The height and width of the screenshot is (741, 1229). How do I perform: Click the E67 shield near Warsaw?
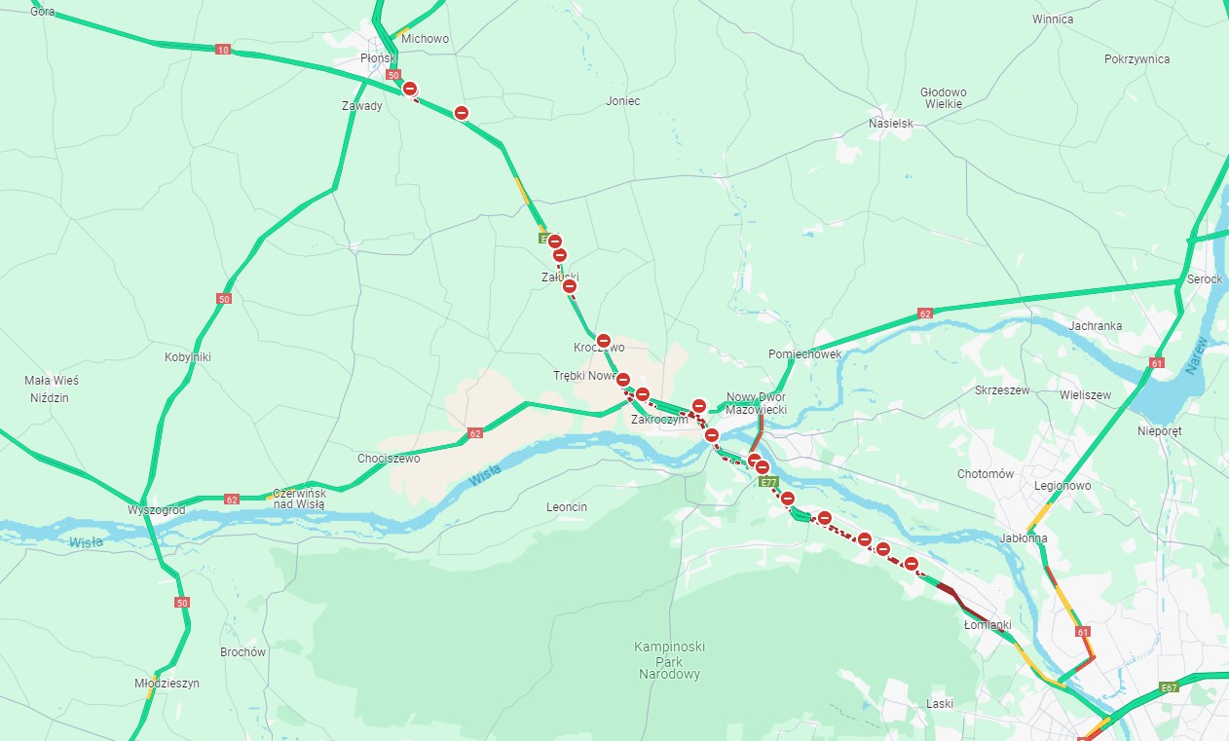[1171, 688]
